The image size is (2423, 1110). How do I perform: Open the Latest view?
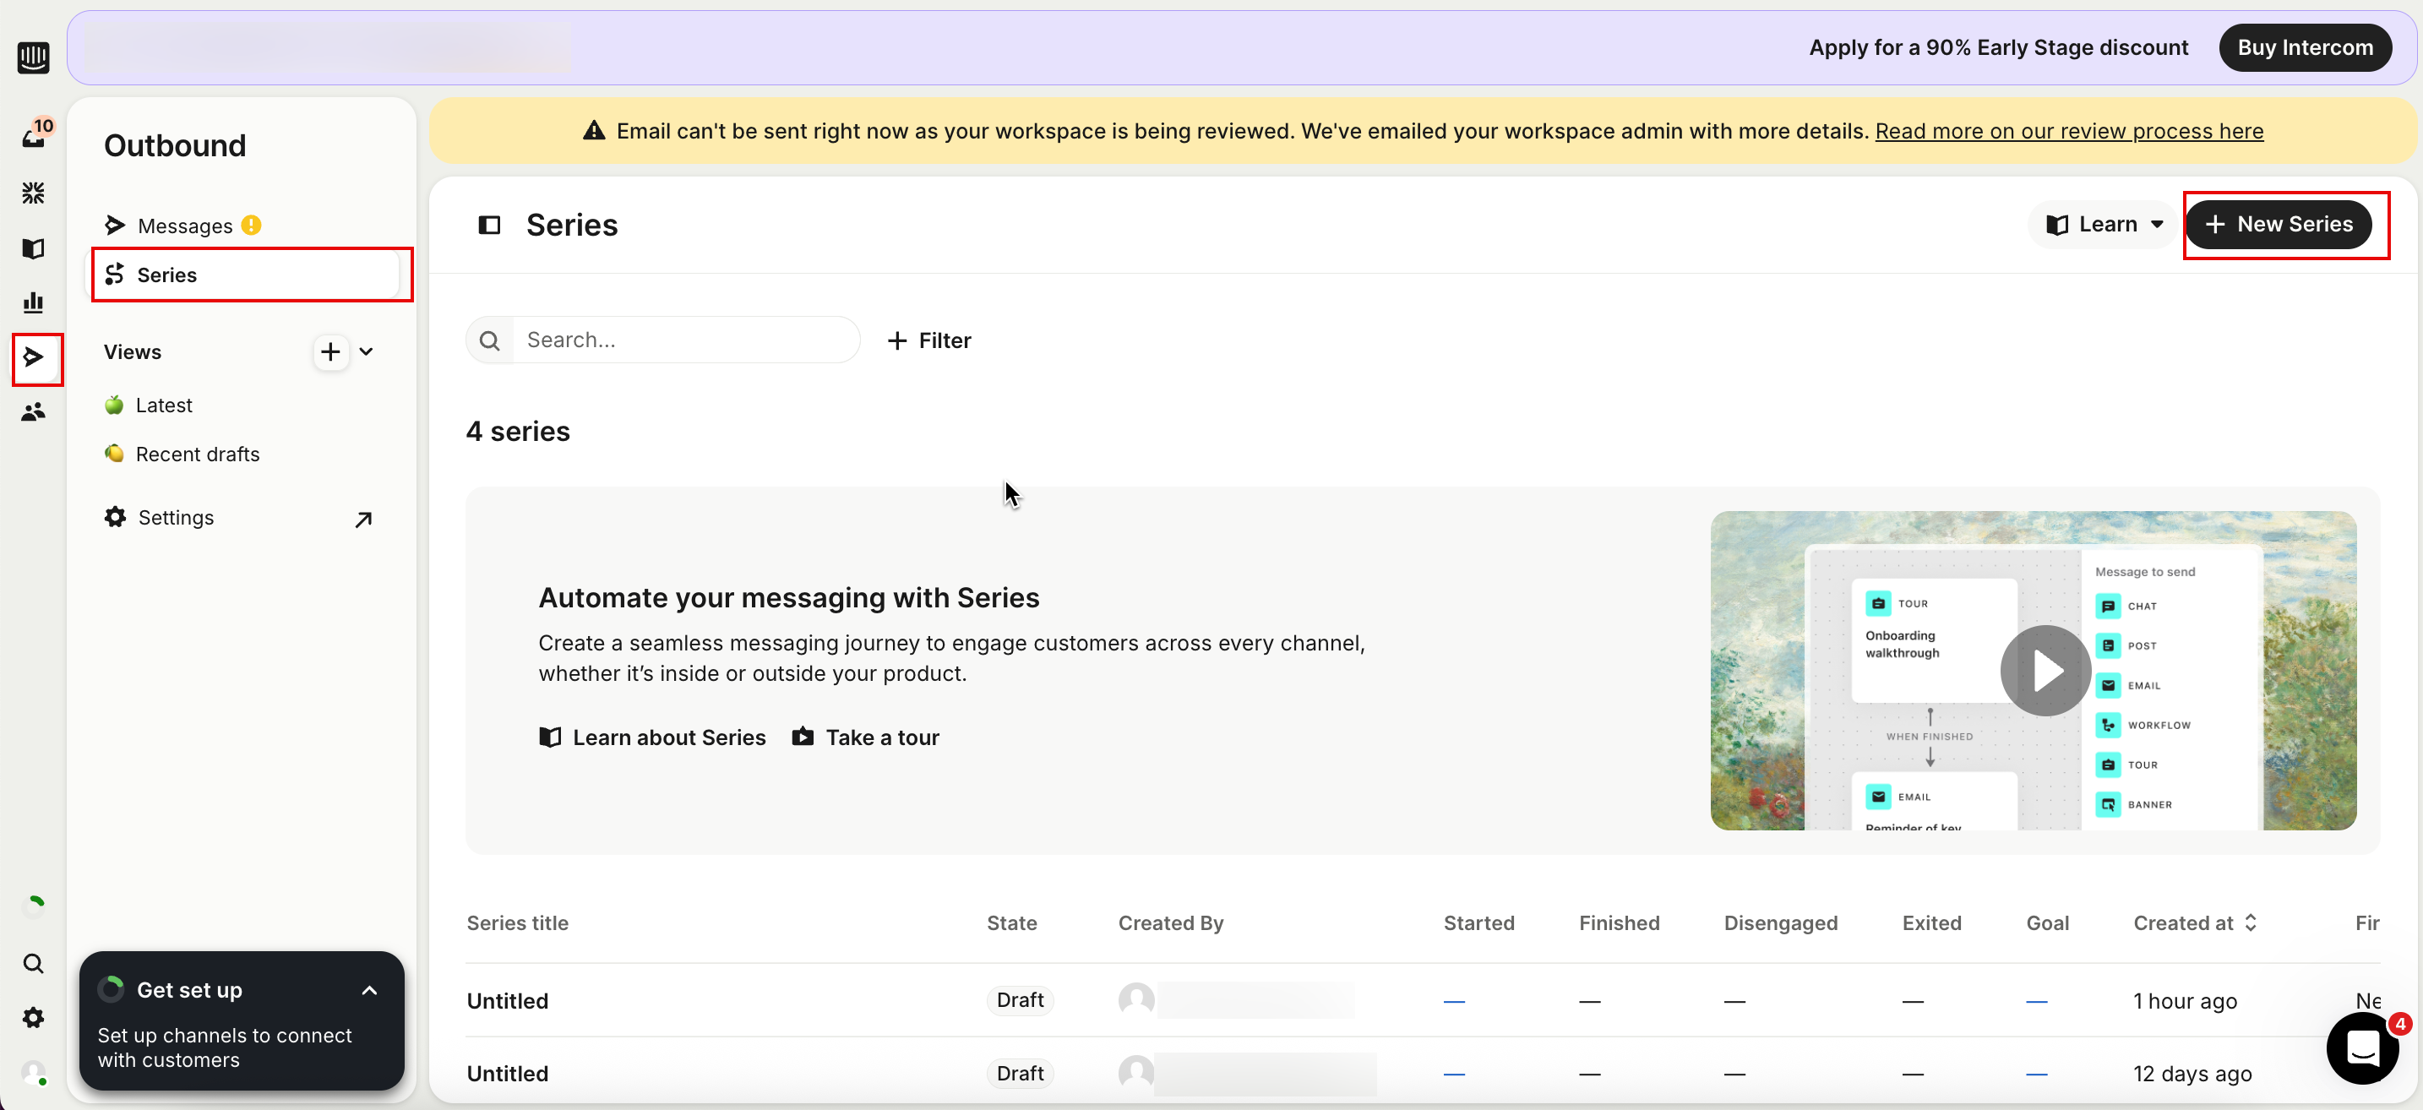164,405
